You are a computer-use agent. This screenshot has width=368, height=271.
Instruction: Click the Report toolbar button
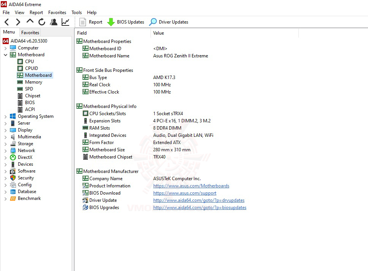pos(91,22)
